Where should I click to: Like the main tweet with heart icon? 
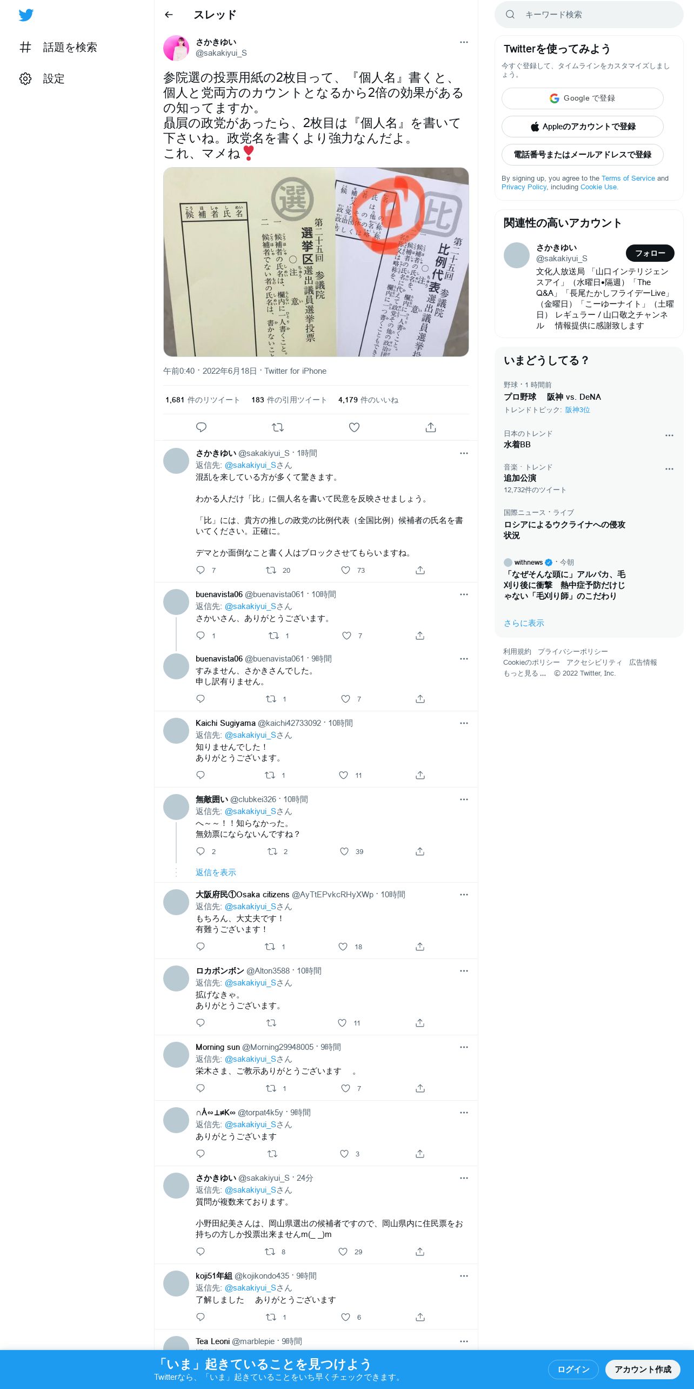coord(354,427)
